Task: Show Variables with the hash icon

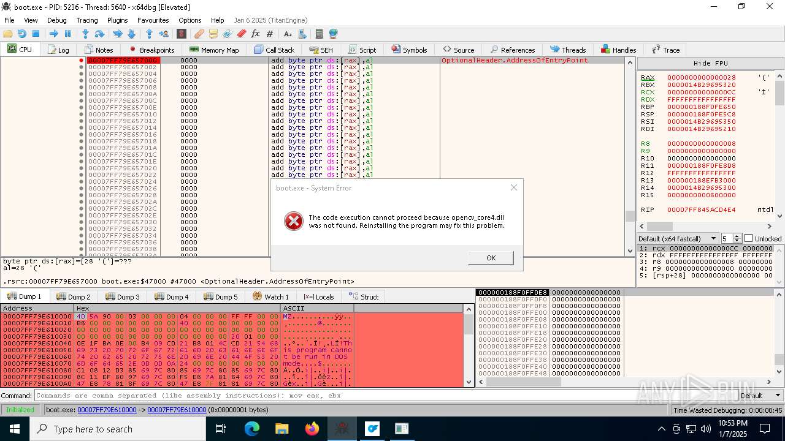Action: coord(270,34)
